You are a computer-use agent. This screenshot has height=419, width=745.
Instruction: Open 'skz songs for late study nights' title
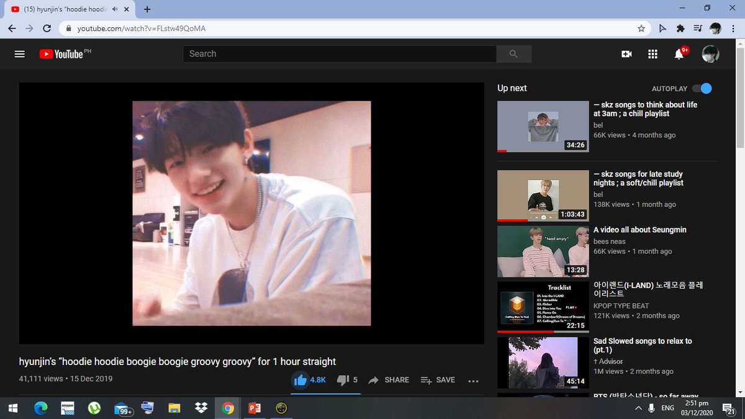coord(638,179)
